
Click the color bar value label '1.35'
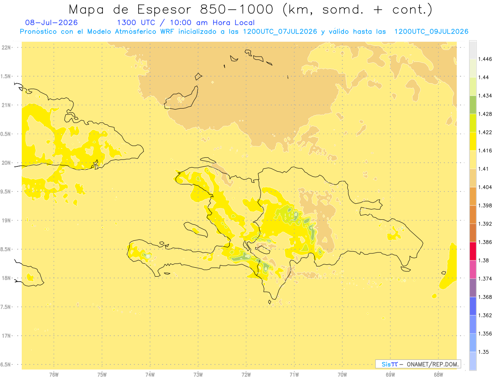483,352
